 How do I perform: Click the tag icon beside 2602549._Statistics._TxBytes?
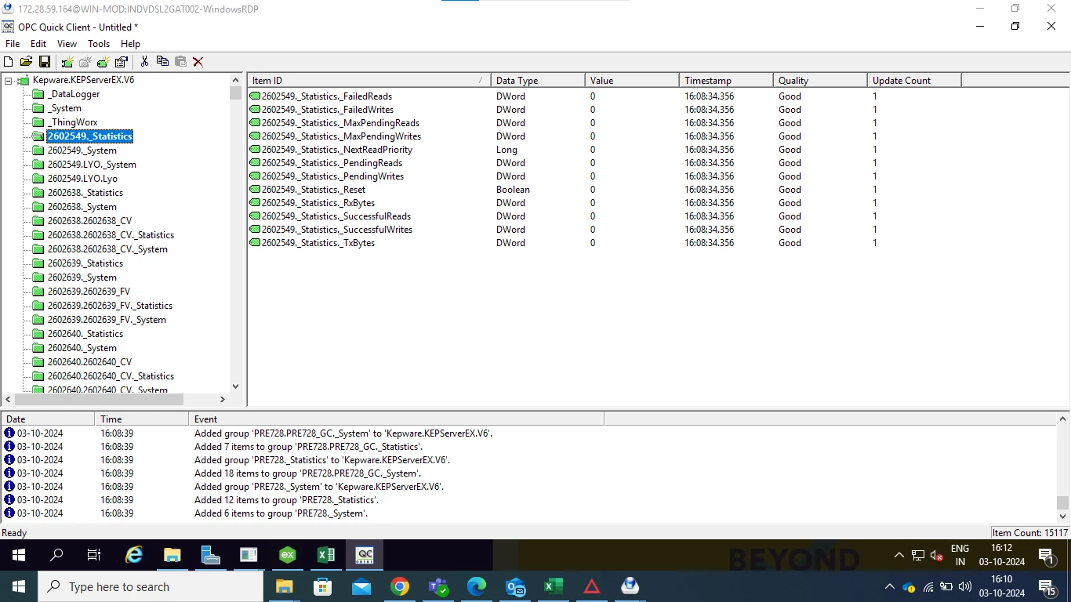[255, 243]
